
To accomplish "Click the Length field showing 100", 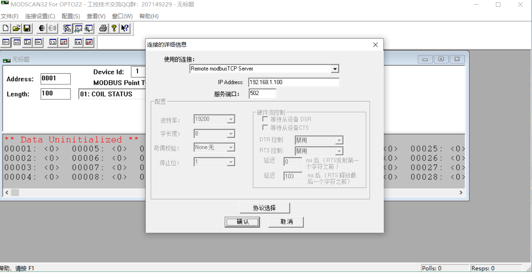I will tap(55, 94).
